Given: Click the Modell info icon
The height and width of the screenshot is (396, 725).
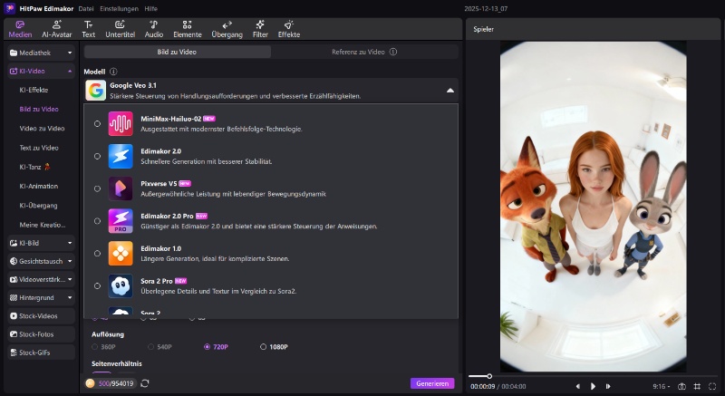Looking at the screenshot, I should pyautogui.click(x=113, y=72).
